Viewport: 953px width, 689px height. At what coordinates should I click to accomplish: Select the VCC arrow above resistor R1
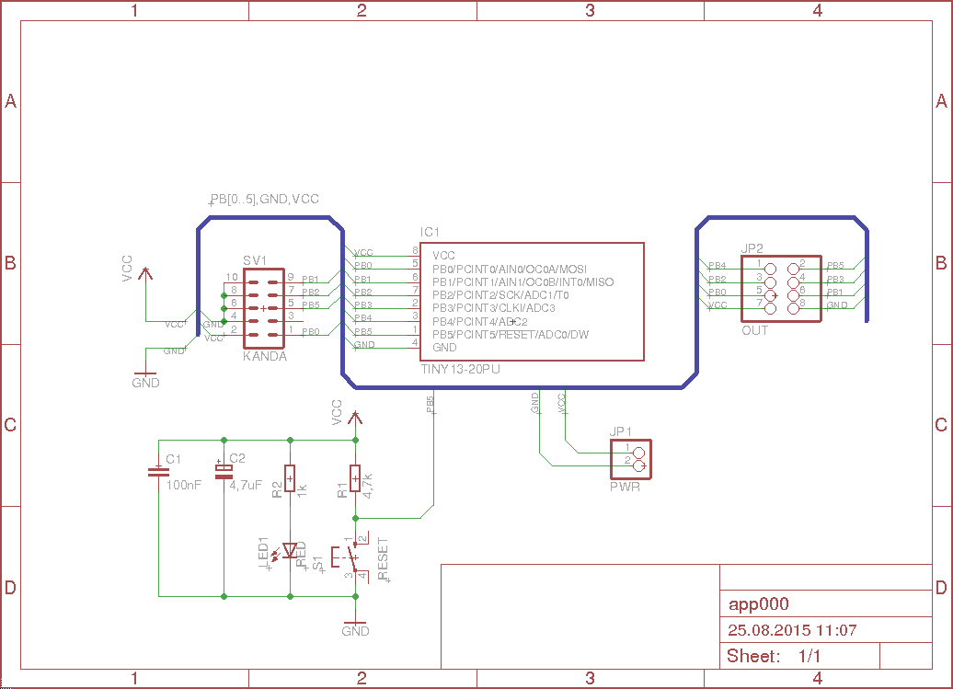[x=355, y=417]
